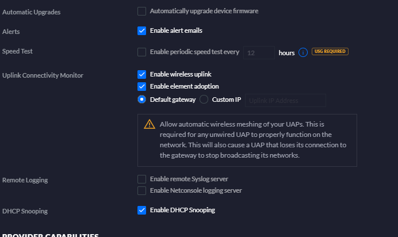398x237 pixels.
Task: Select the Default gateway radio option
Action: (141, 100)
